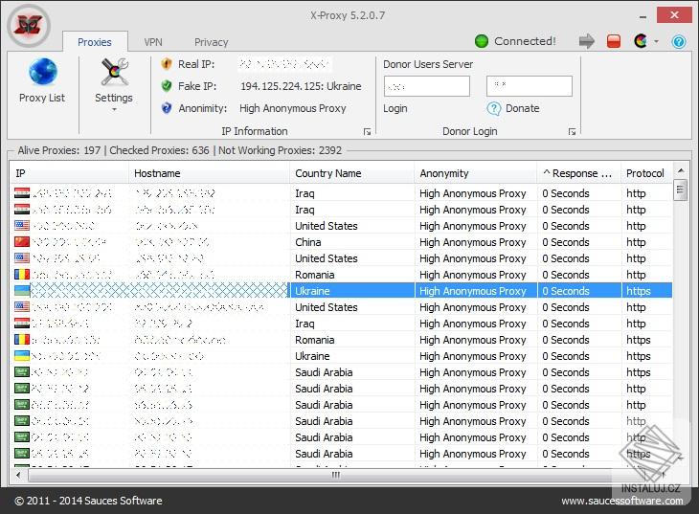Click the red stop icon
This screenshot has height=514, width=699.
pos(614,41)
